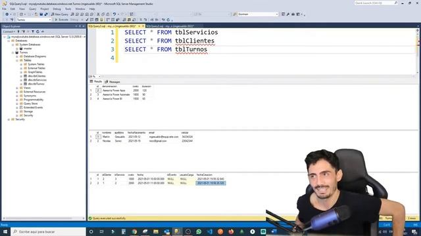Click the Asesoría Power Automate result cell
Image resolution: width=421 pixels, height=236 pixels.
(116, 94)
